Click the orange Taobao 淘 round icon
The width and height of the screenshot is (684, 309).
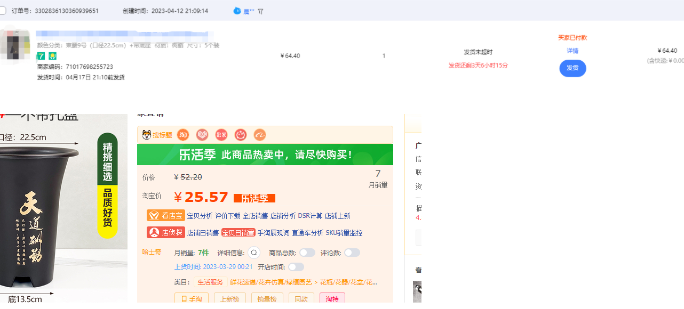click(x=183, y=135)
